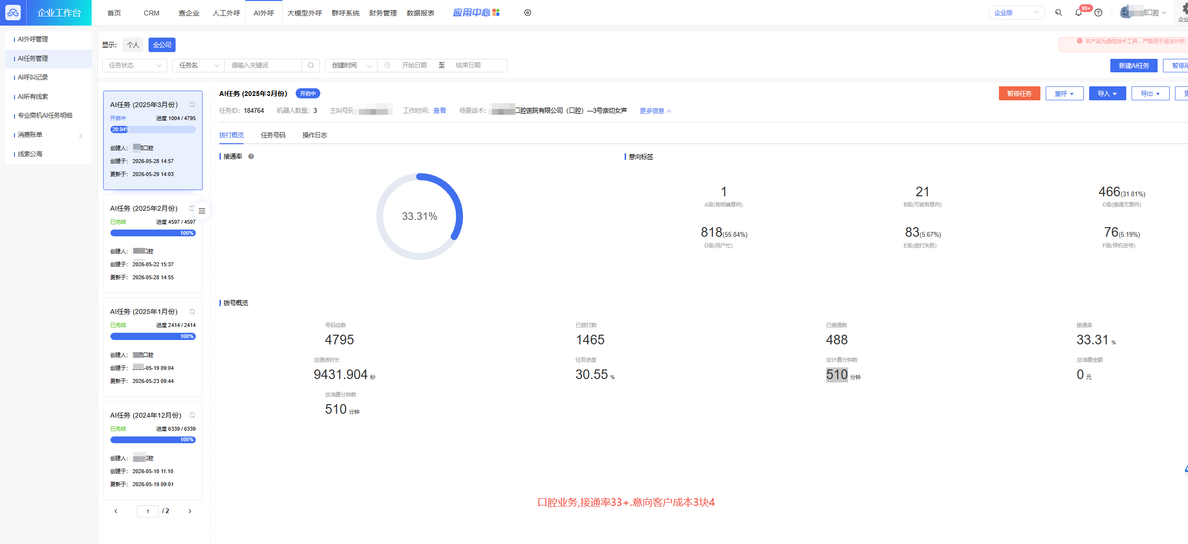Image resolution: width=1188 pixels, height=544 pixels.
Task: Click 2025年2月份 task 100% progress bar
Action: pos(153,233)
